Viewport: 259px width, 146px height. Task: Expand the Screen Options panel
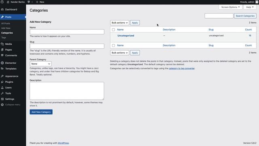click(230, 7)
